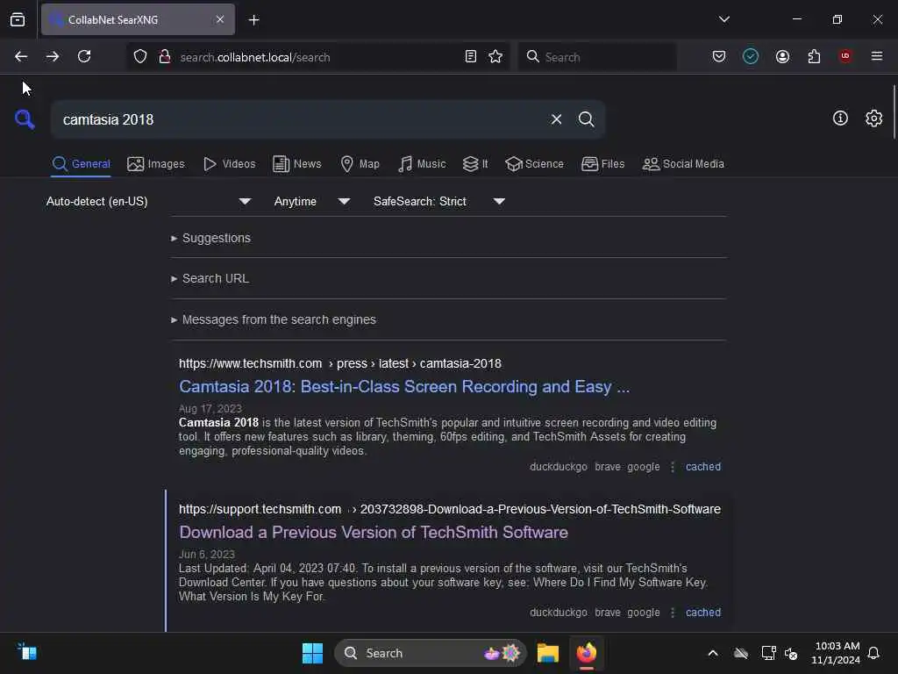Screen dimensions: 898x674
Task: Click the Windows taskbar Search box
Action: tap(430, 653)
